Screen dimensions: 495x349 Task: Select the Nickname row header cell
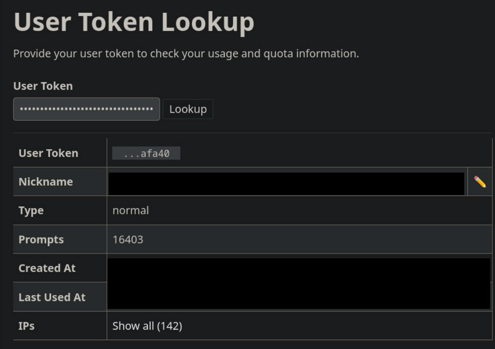46,181
